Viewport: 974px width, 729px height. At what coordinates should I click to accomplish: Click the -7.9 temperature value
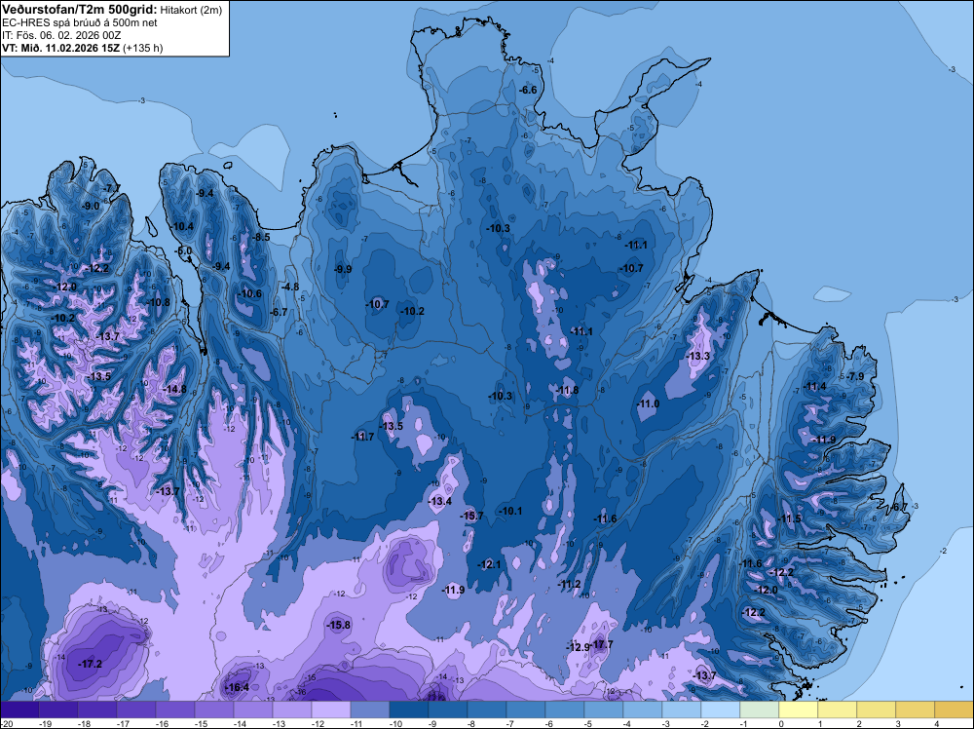pyautogui.click(x=856, y=376)
